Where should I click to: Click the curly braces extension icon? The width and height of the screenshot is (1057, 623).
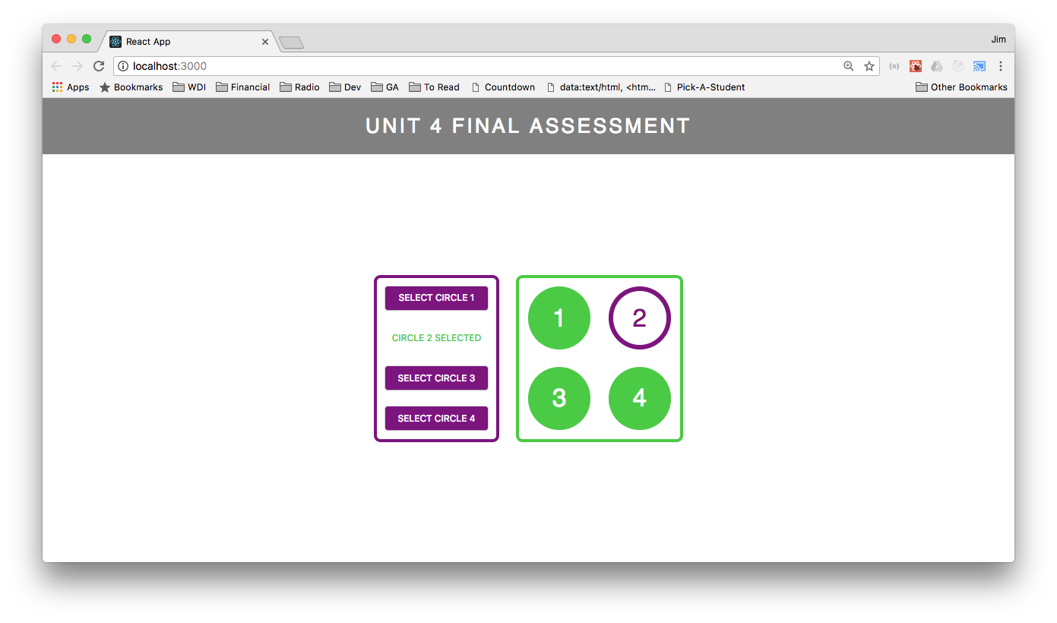894,66
